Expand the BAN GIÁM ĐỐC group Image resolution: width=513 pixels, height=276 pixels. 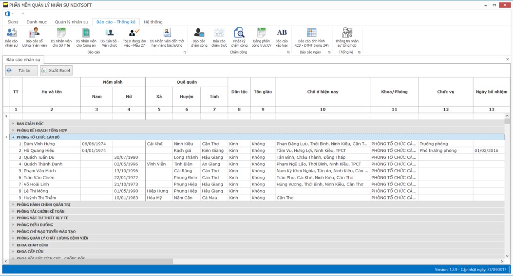coord(13,124)
